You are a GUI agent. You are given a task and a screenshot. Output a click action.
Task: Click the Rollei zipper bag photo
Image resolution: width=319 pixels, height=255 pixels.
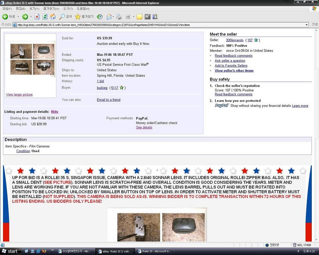184,227
